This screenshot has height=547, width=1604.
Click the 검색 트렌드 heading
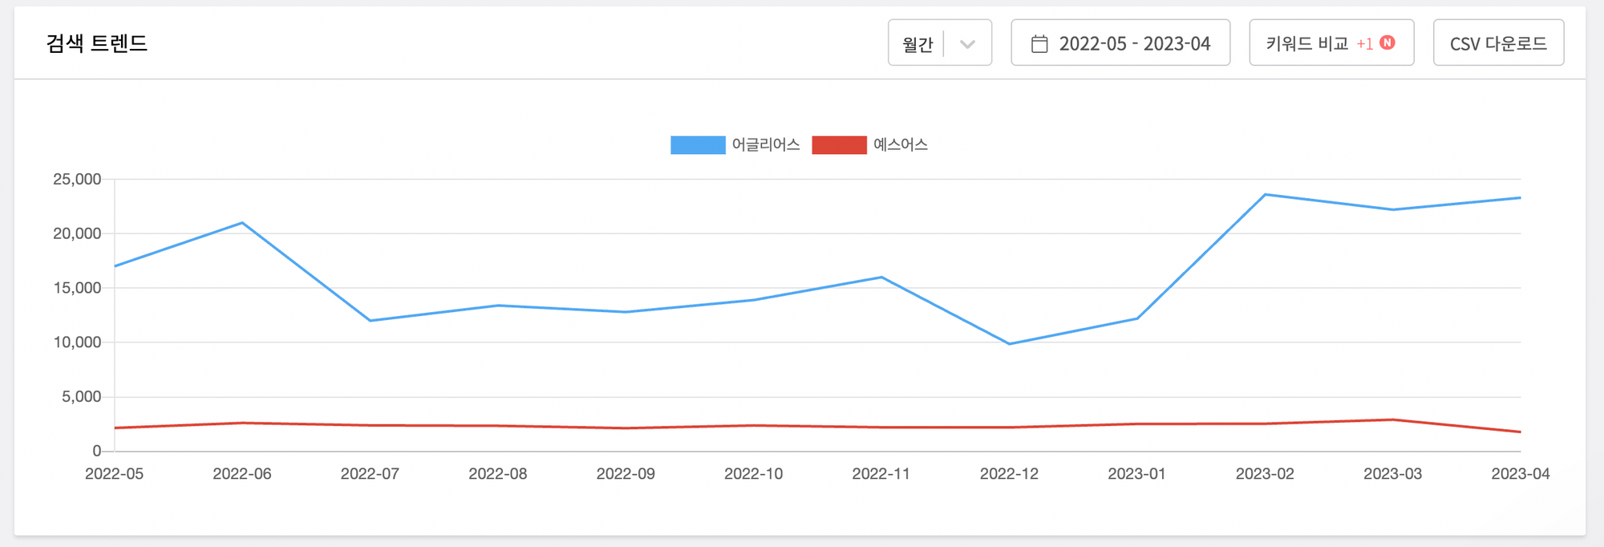[x=97, y=43]
